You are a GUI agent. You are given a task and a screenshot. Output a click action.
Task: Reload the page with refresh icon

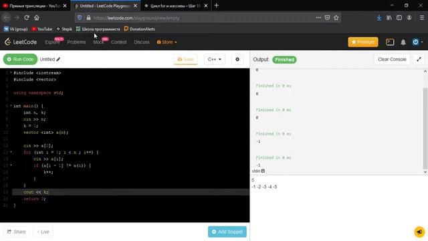click(27, 18)
